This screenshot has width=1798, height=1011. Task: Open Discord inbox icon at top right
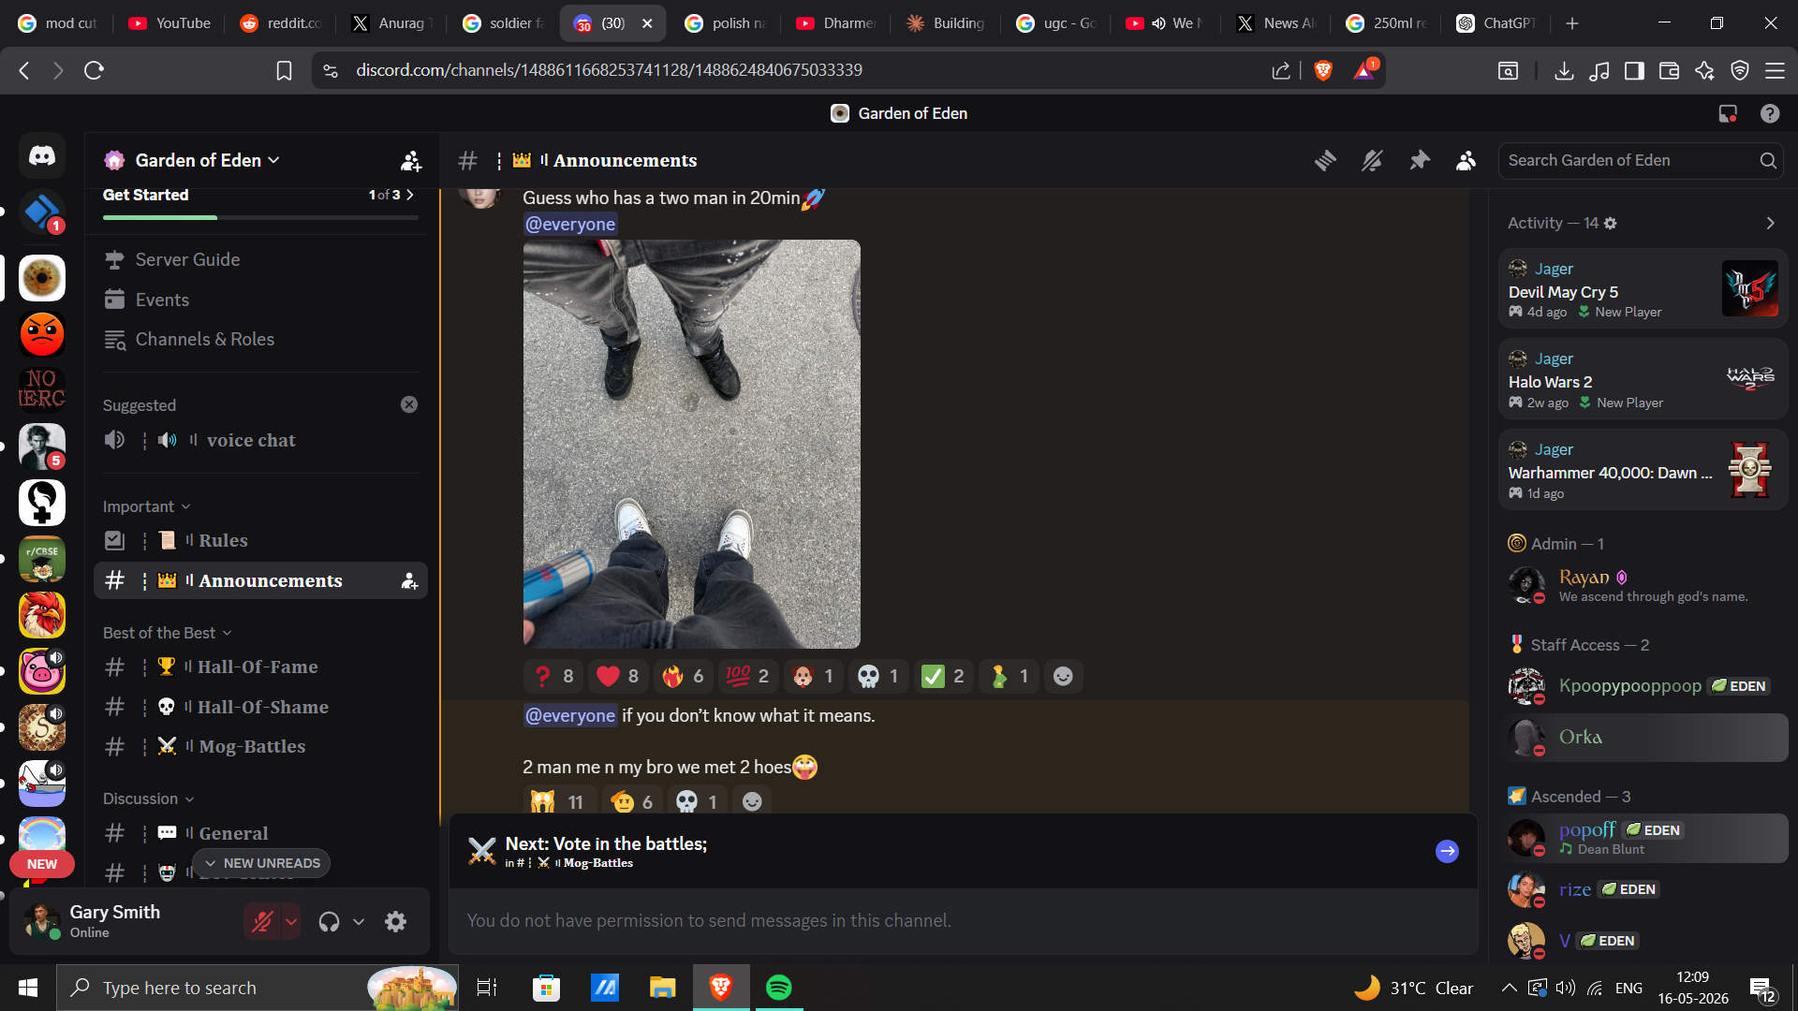point(1728,113)
